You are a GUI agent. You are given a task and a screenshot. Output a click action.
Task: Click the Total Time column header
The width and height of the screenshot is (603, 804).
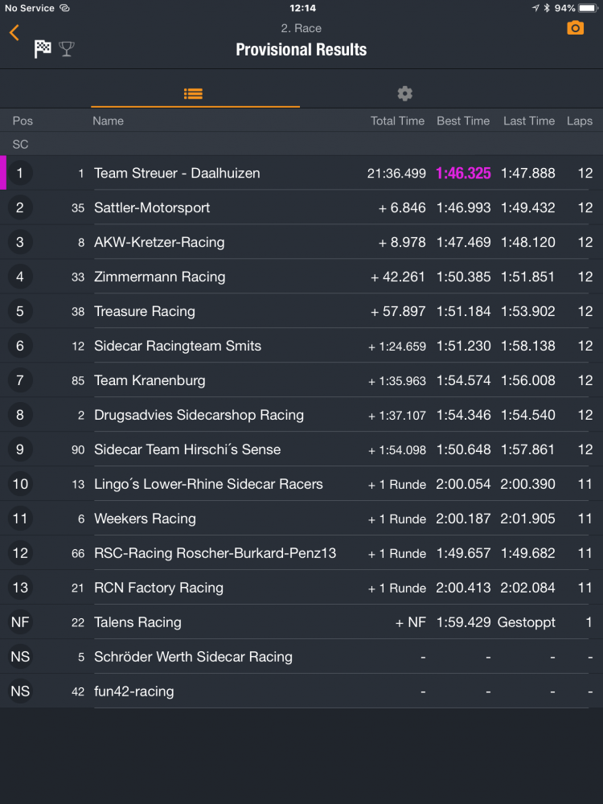pos(397,121)
